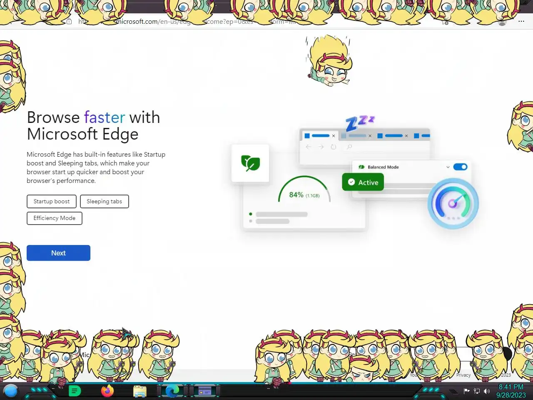Open the clock showing 8:41 PM
The width and height of the screenshot is (533, 400).
pyautogui.click(x=511, y=391)
